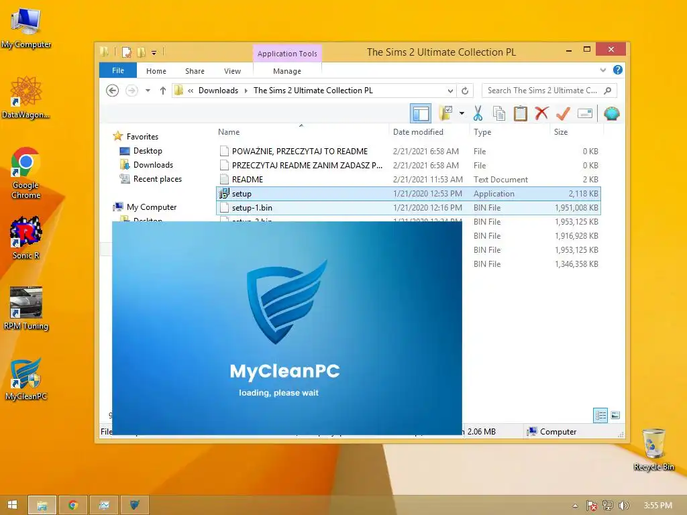This screenshot has height=515, width=687.
Task: Open the RPM Tuning desktop shortcut
Action: (x=26, y=308)
